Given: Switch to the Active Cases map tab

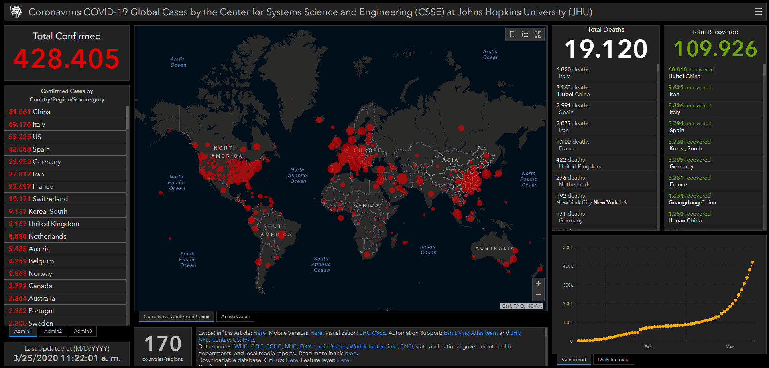Looking at the screenshot, I should (x=235, y=317).
